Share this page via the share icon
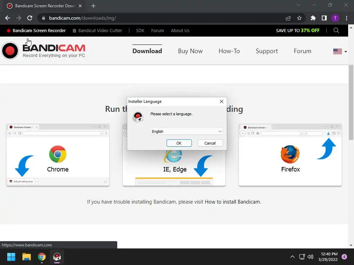354x265 pixels. [x=288, y=18]
